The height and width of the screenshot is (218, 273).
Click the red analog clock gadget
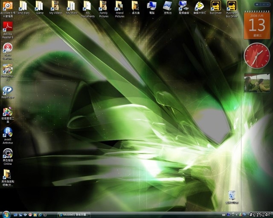click(257, 56)
